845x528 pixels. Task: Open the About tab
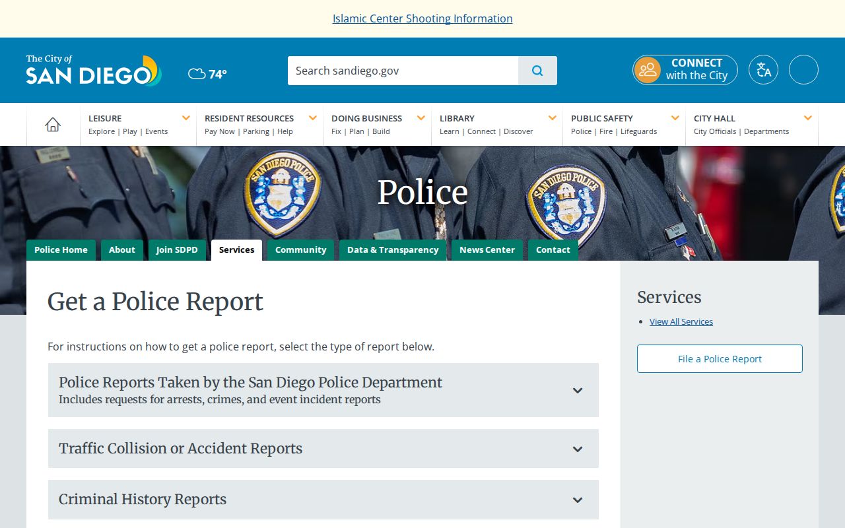122,250
